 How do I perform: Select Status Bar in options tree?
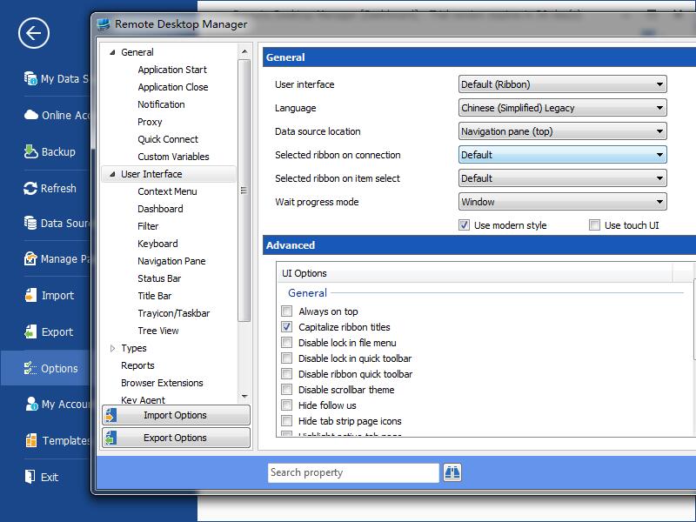159,278
